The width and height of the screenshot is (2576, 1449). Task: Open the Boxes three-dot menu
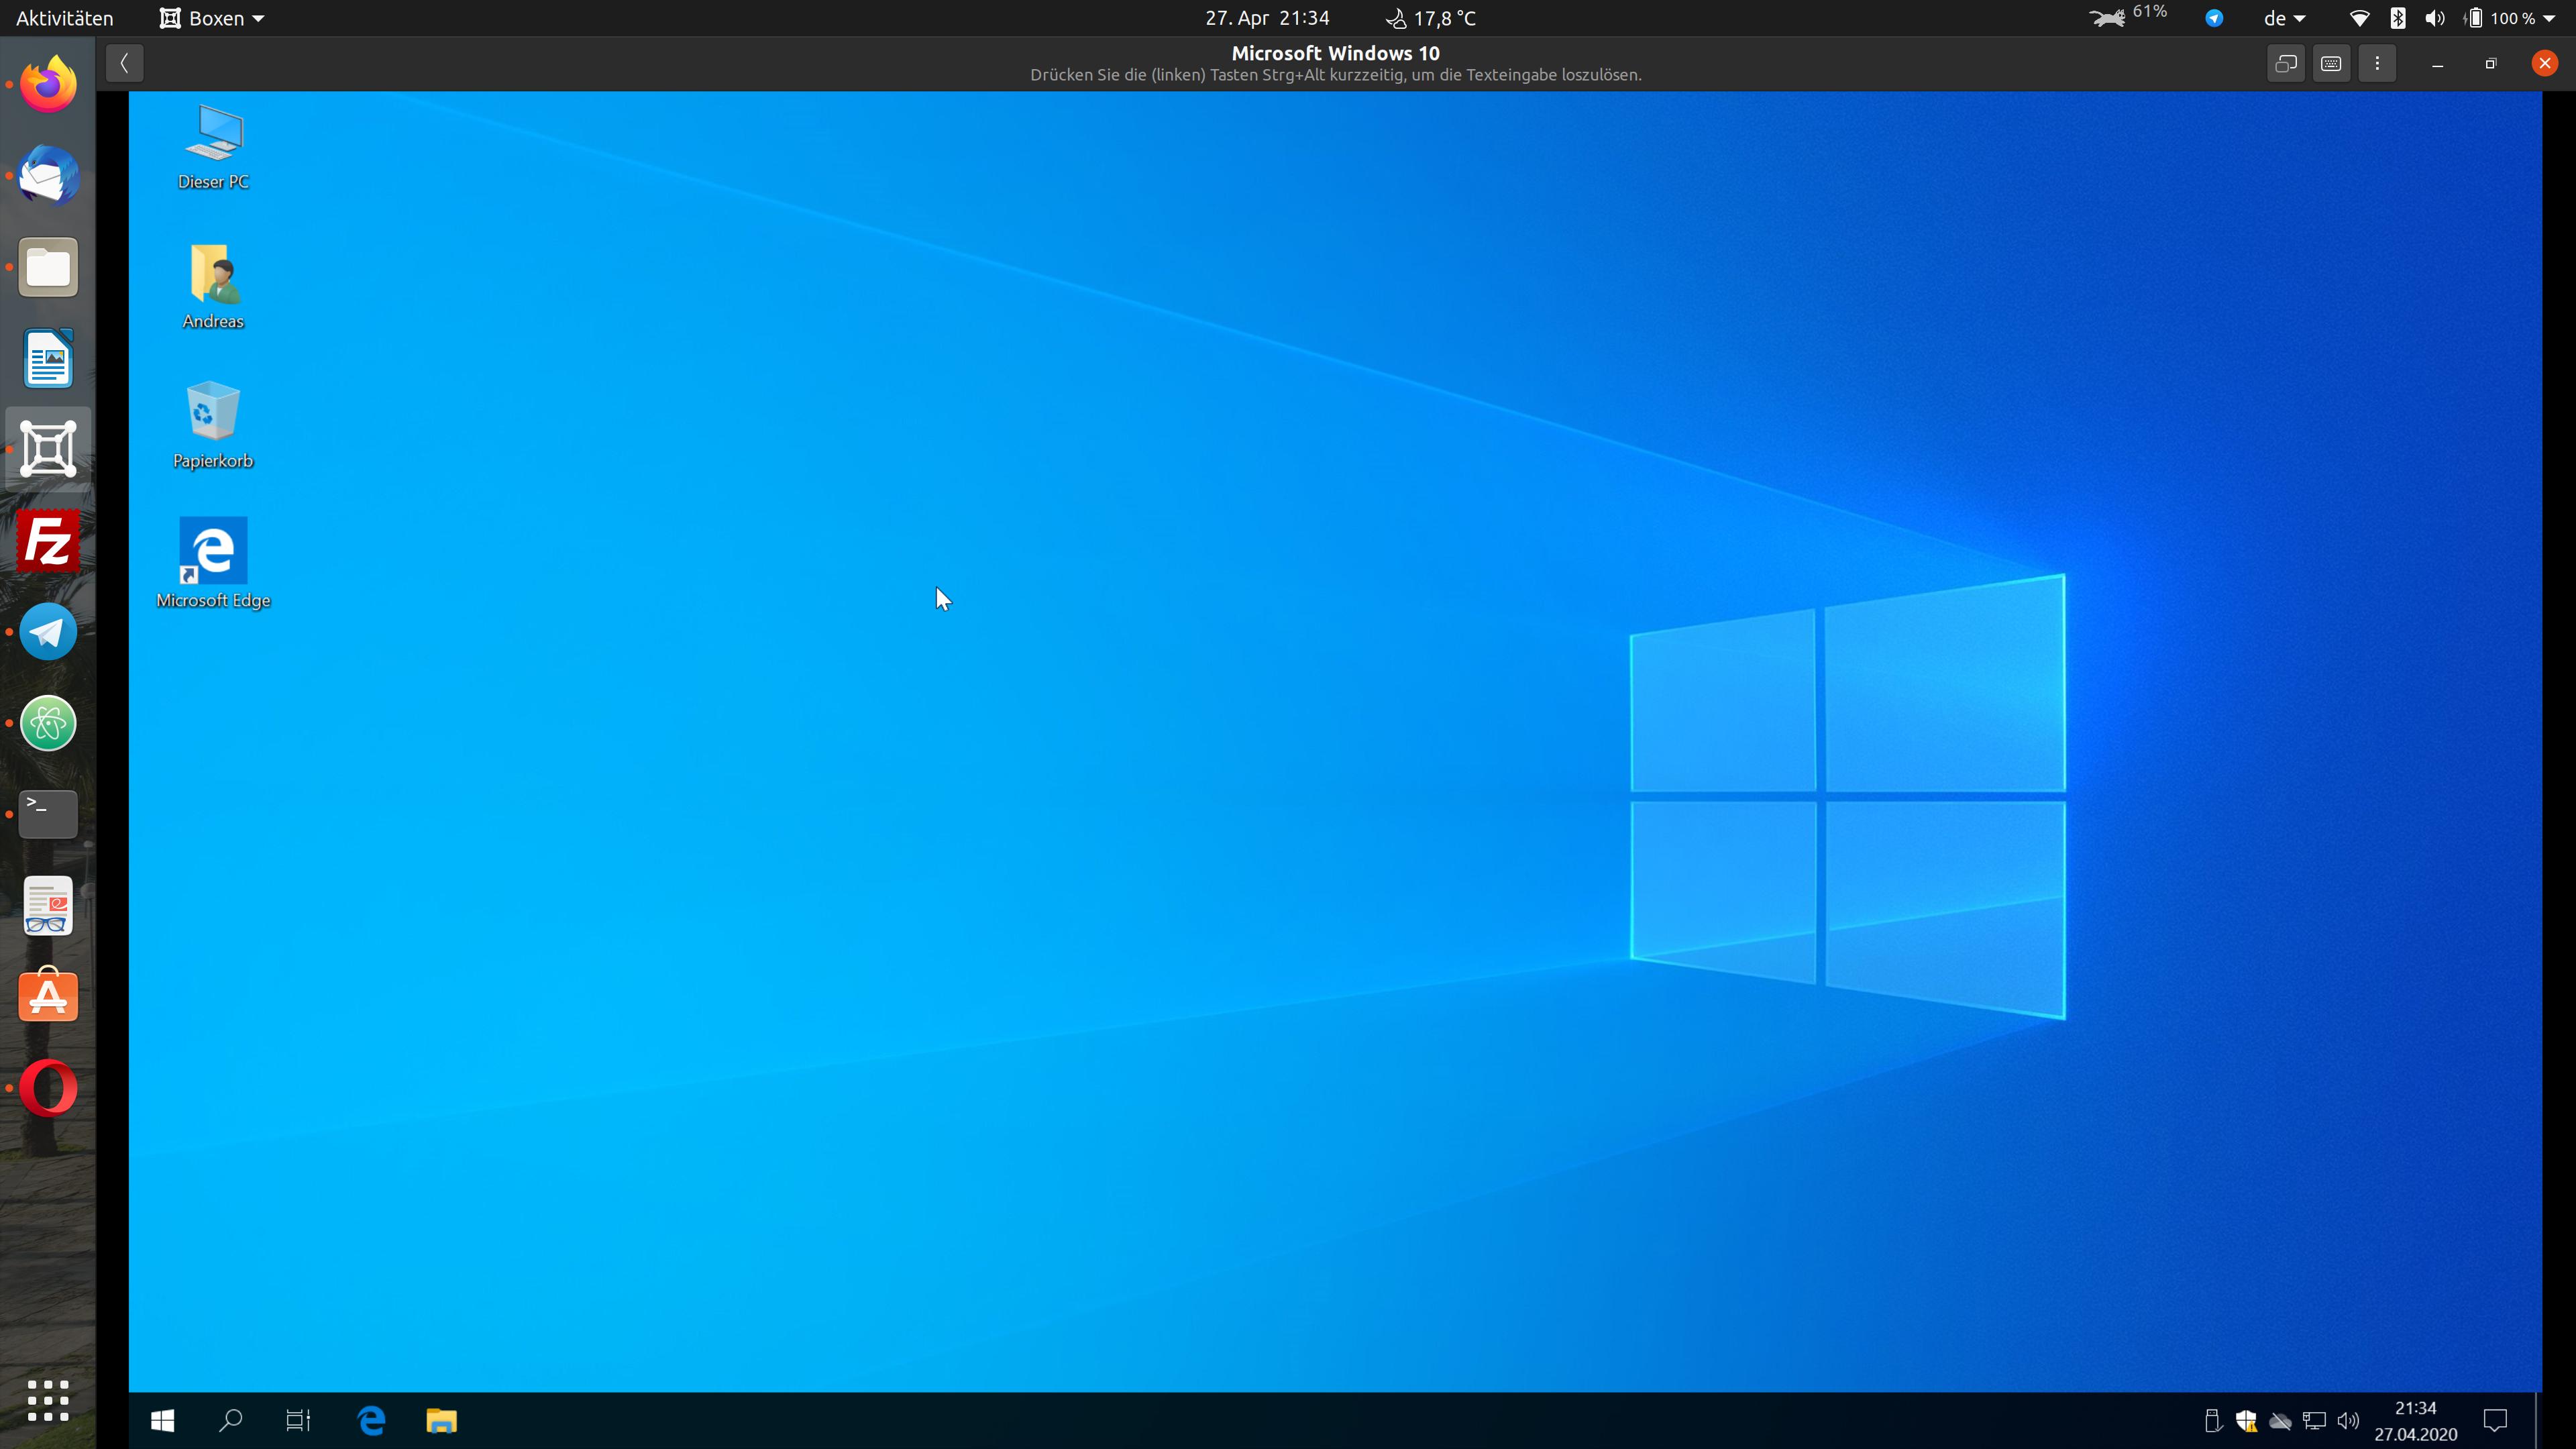click(x=2377, y=63)
